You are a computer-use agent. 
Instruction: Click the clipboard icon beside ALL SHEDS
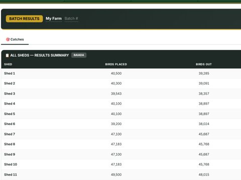[7, 55]
